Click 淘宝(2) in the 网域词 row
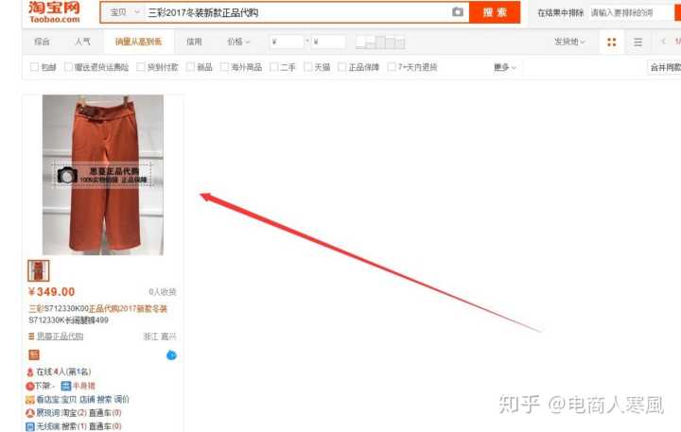 coord(75,413)
